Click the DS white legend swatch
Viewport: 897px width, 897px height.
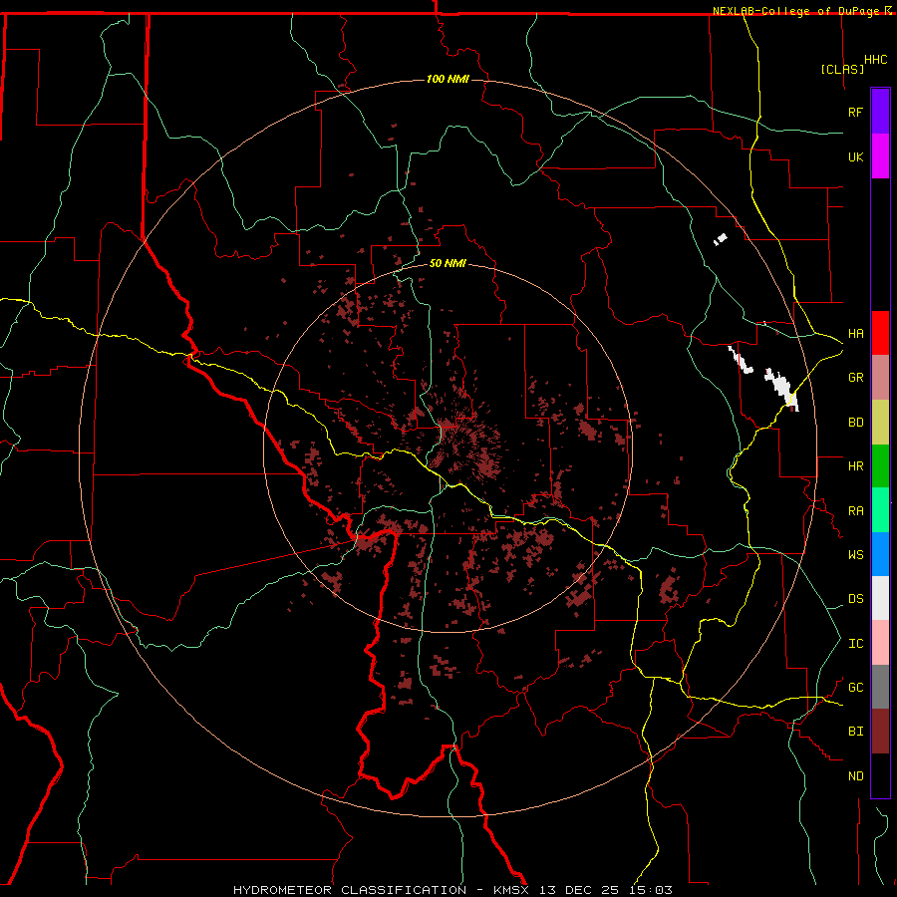click(x=880, y=598)
